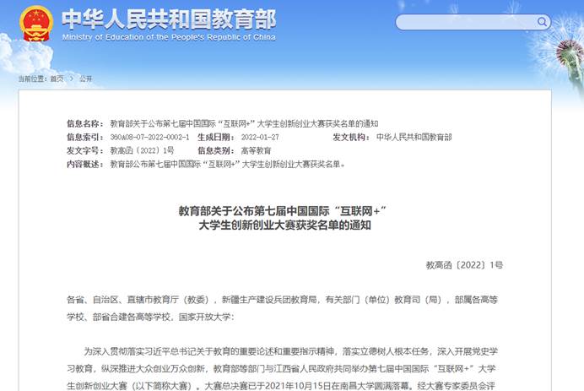
Task: Click right-aligned 教高函〔2022〕1号 below the headline
Action: pyautogui.click(x=464, y=265)
